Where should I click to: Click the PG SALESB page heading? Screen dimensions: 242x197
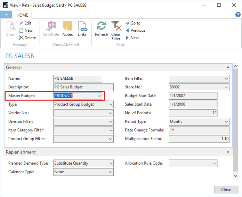click(20, 56)
